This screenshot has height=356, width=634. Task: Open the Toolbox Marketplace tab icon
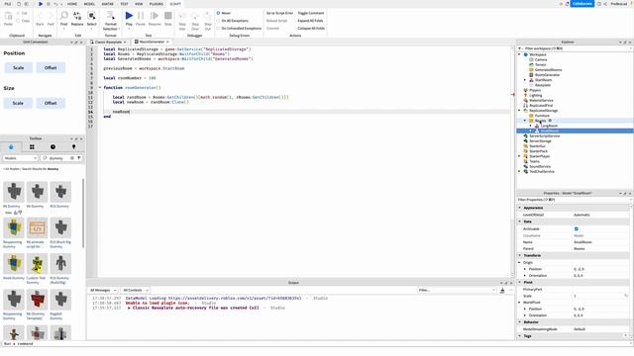[11, 147]
